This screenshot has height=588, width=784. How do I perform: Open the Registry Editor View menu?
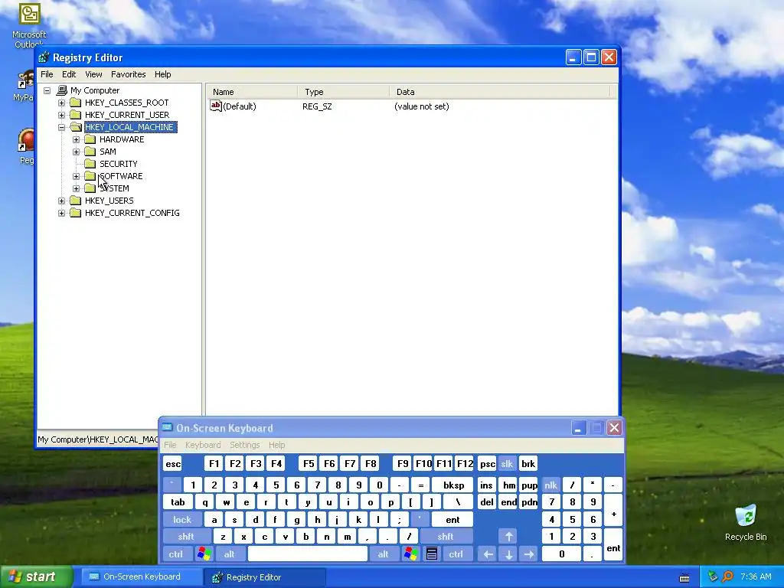[93, 74]
